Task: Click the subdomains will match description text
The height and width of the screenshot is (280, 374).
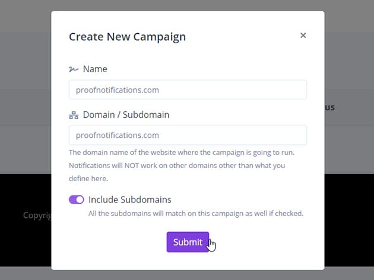Action: click(x=195, y=213)
